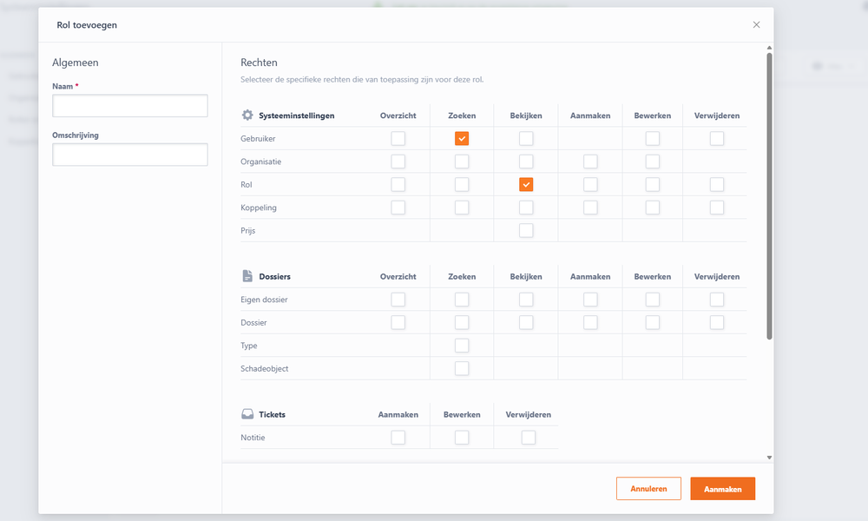868x521 pixels.
Task: Check Eigen dossier Aanmaken checkbox
Action: [590, 300]
